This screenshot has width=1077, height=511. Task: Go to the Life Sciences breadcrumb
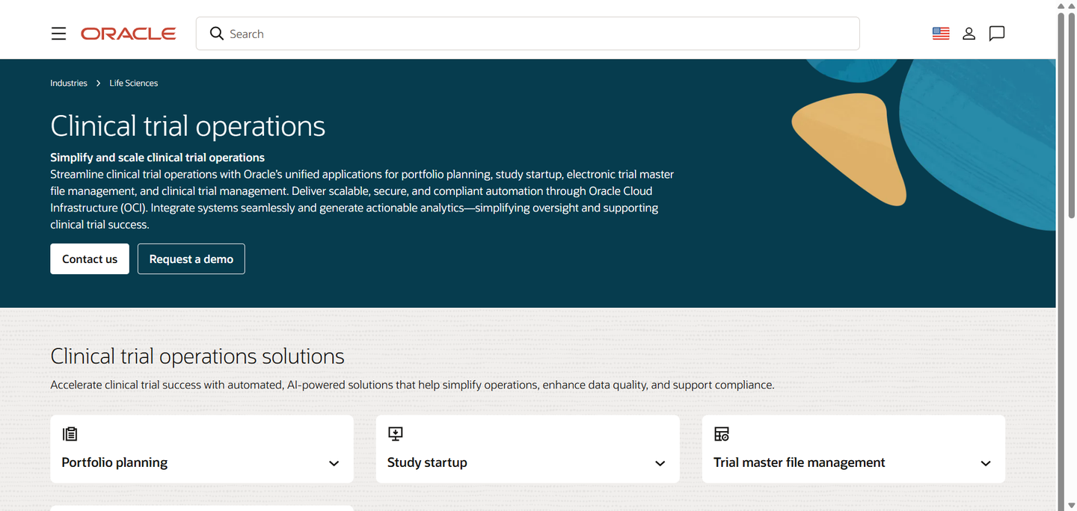point(134,83)
